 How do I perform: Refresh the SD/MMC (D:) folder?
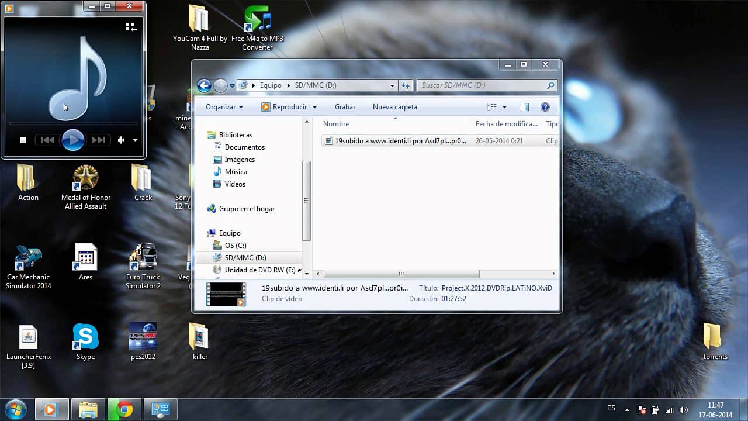tap(406, 85)
